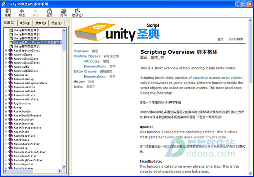Viewport: 254px width, 177px height.
Task: Open the Attributes link under Runtime Classes
Action: [92, 61]
